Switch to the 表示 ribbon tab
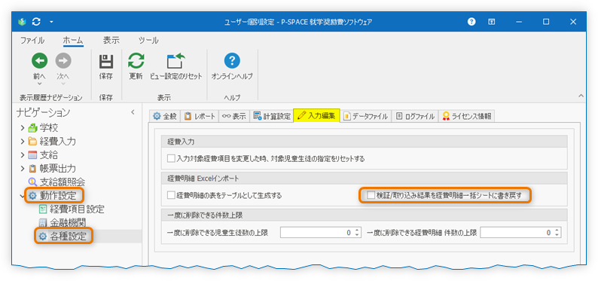The width and height of the screenshot is (598, 281). (x=111, y=40)
